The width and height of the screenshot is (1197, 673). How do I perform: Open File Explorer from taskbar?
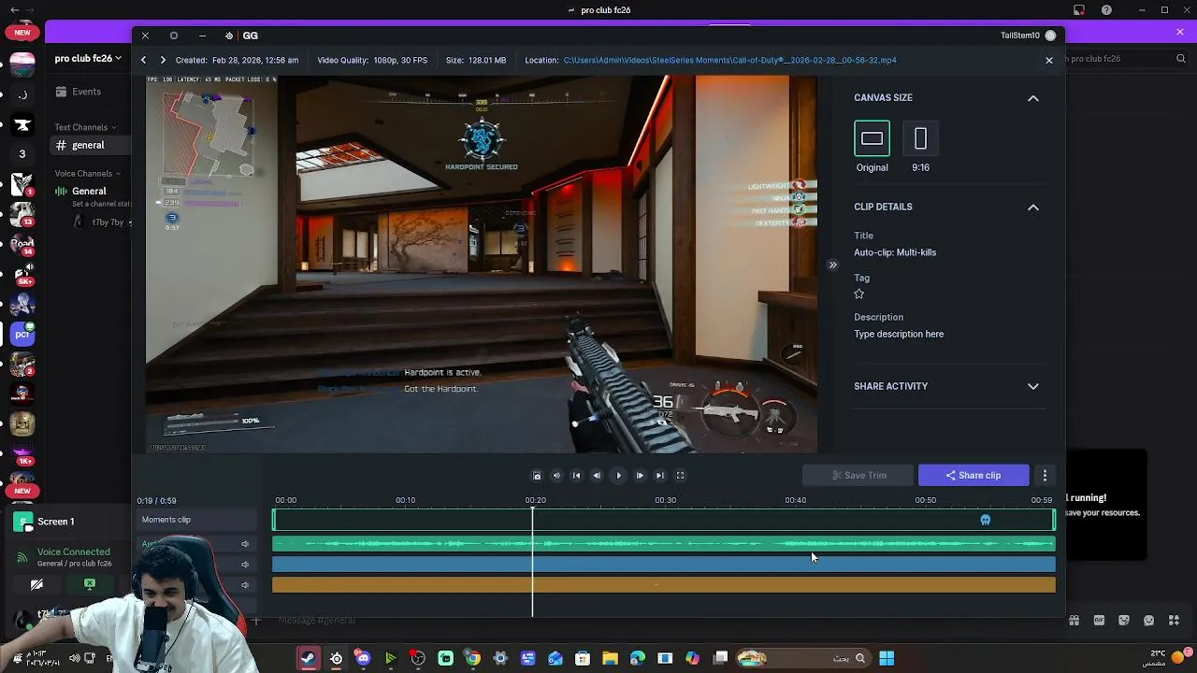(610, 658)
